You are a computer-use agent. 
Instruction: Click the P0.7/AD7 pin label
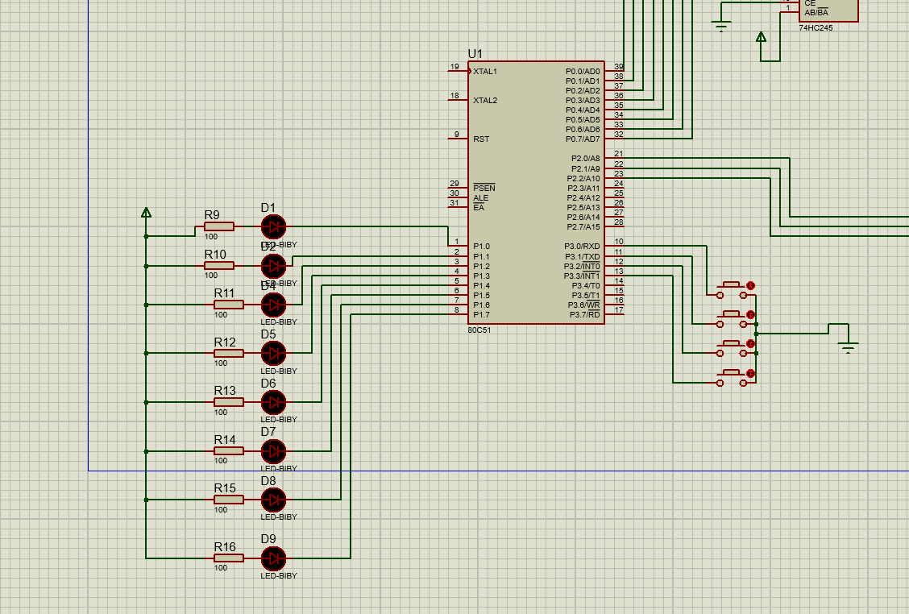tap(583, 139)
